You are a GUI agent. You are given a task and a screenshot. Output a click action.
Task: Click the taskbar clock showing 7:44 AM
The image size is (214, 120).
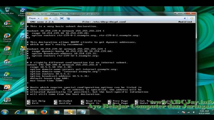204,112
